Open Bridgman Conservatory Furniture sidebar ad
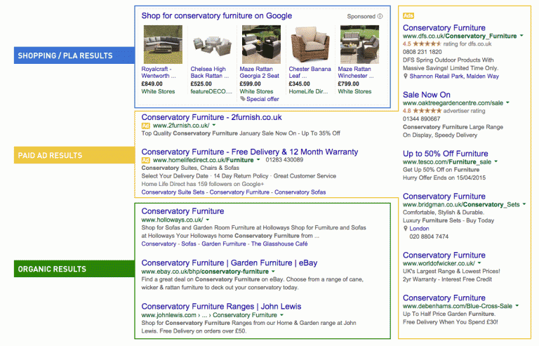The image size is (539, 346). pos(444,197)
